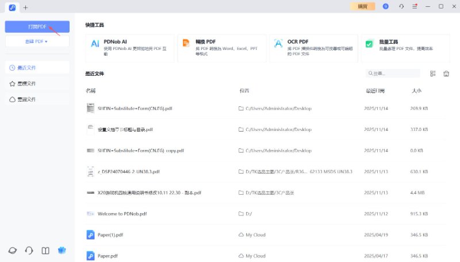Open the 批量工具 batch tool card
This screenshot has width=460, height=262.
[x=405, y=48]
